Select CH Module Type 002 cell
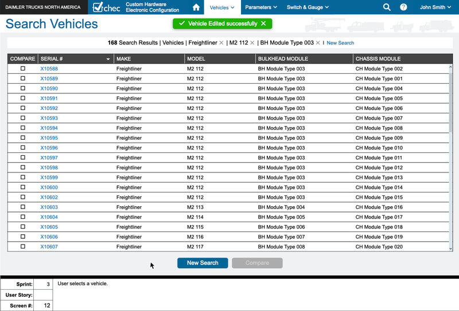The image size is (459, 311). [379, 69]
